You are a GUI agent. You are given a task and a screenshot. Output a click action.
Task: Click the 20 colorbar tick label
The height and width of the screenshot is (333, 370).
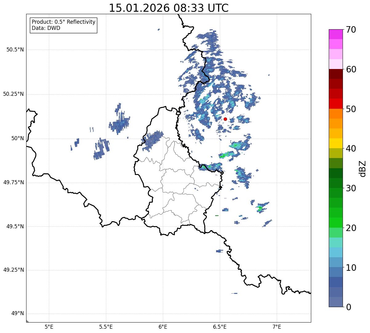(x=351, y=228)
